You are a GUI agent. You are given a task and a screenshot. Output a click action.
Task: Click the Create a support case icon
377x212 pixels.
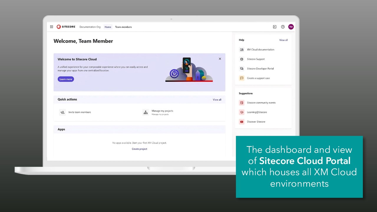(x=242, y=78)
